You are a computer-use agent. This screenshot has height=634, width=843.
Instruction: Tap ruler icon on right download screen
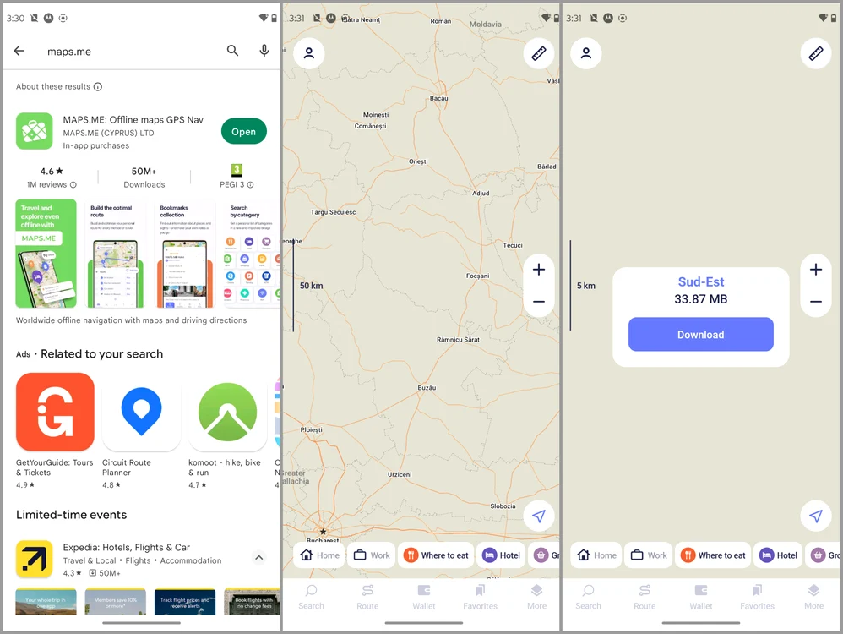click(816, 52)
